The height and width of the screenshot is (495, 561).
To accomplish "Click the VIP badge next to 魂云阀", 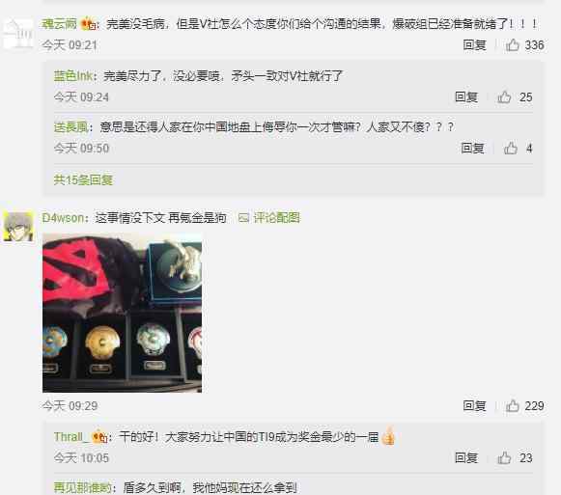I will coord(89,23).
